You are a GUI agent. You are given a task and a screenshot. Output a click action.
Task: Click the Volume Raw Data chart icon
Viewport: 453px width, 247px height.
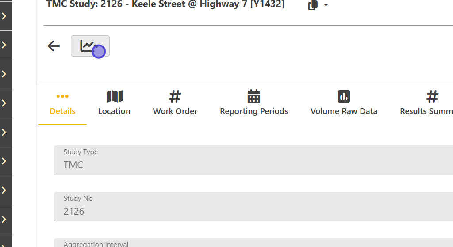click(344, 96)
